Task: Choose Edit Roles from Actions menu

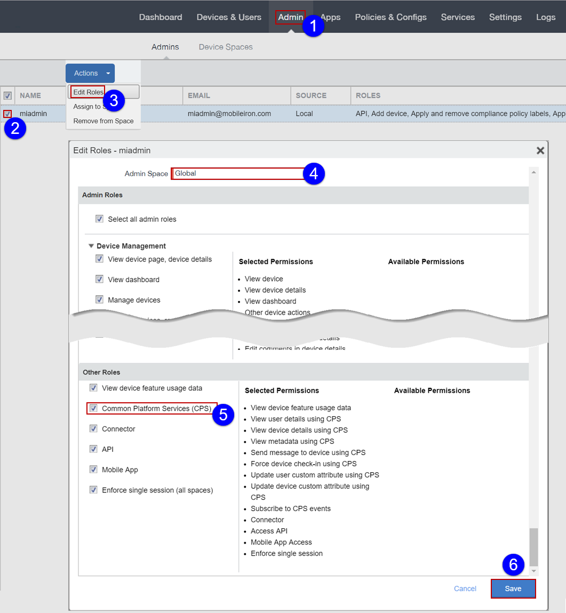Action: 89,92
